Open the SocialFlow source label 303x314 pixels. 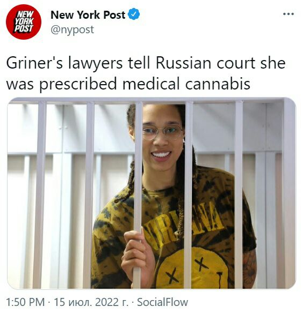point(162,302)
